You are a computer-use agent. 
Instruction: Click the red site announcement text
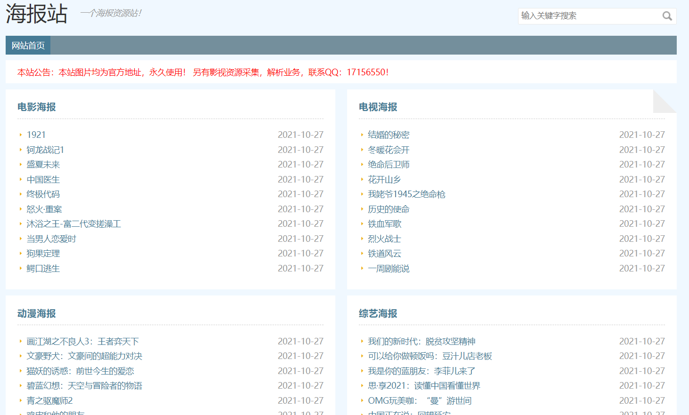(x=203, y=72)
